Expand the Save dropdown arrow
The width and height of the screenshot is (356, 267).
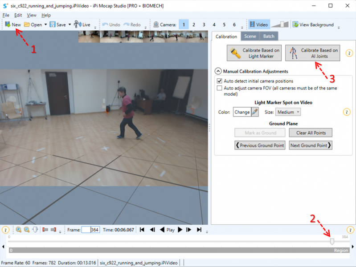coord(70,24)
